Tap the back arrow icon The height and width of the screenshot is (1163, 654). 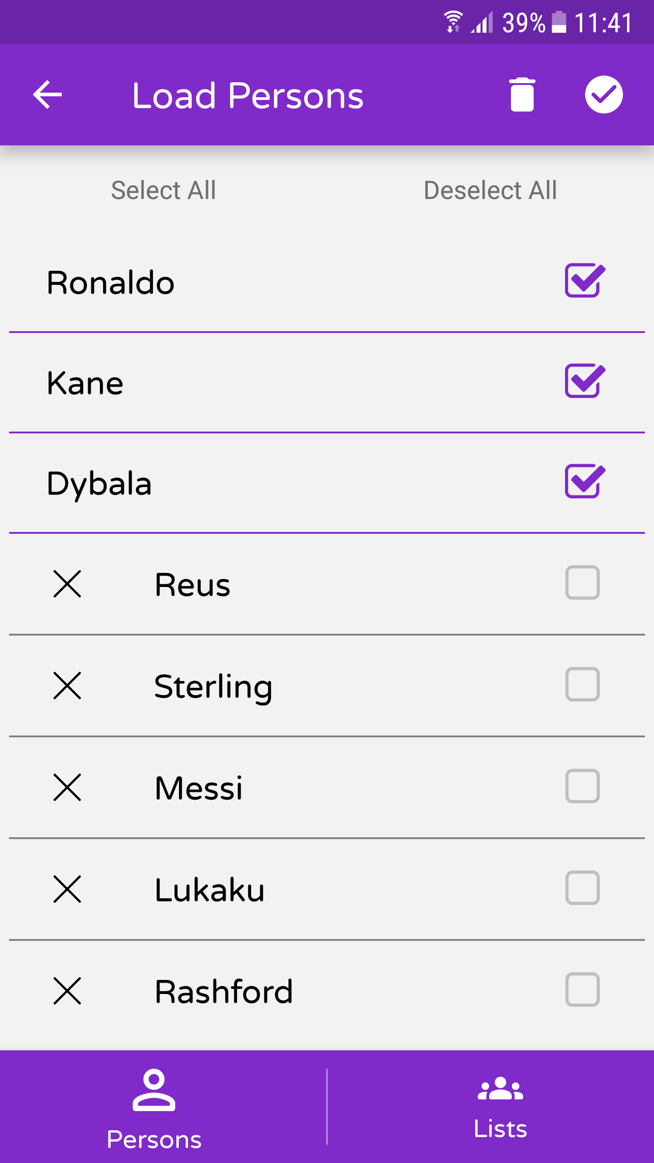pos(48,94)
